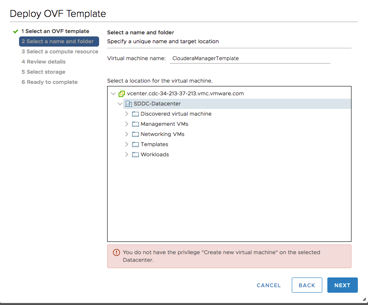Viewport: 368px width, 305px height.
Task: Click CANCEL to close the wizard
Action: (268, 286)
